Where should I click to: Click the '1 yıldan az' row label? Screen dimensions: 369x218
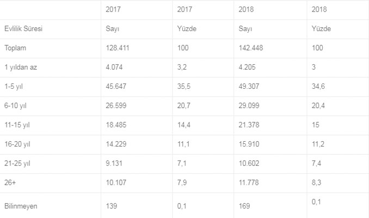pos(22,68)
